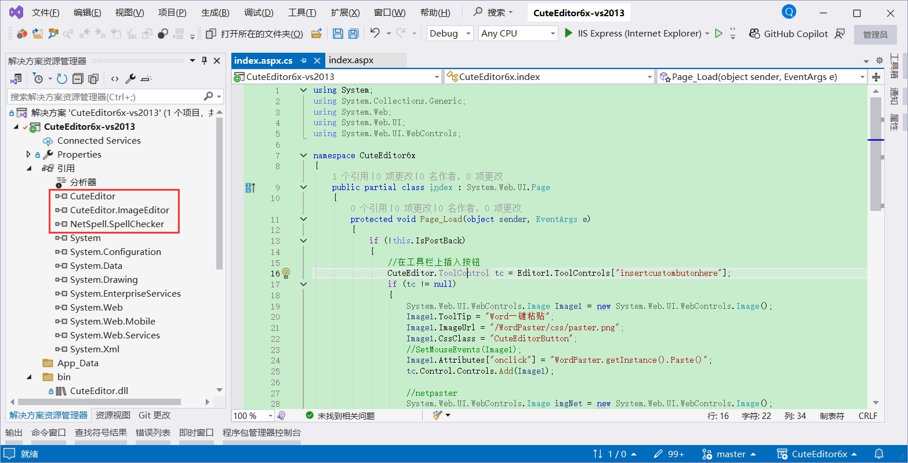This screenshot has width=908, height=463.
Task: Click the refresh icon in Solution Explorer toolbar
Action: 62,79
